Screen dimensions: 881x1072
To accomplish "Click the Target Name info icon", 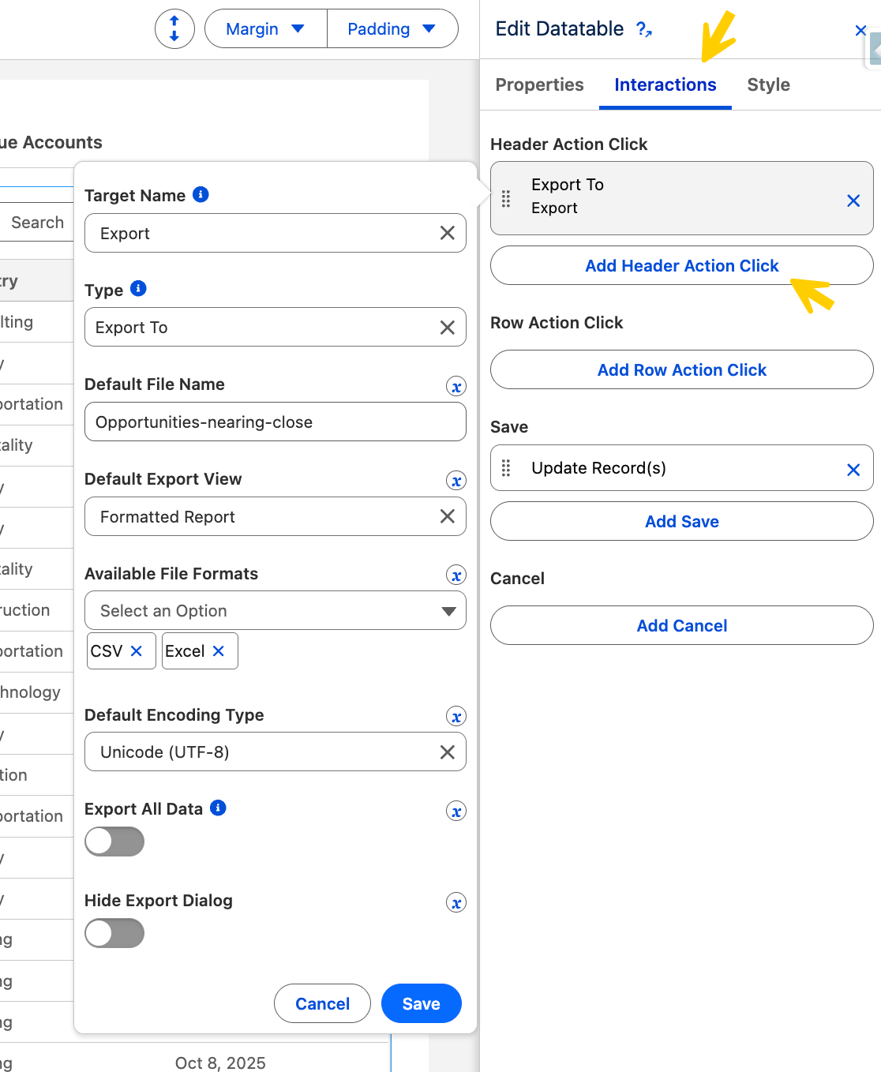I will [x=201, y=194].
